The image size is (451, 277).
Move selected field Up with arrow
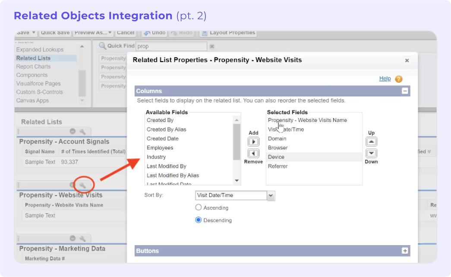[371, 142]
